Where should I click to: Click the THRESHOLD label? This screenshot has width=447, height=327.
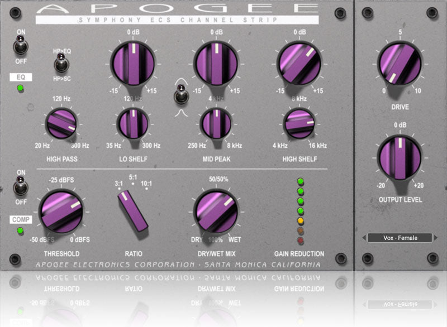click(x=61, y=253)
